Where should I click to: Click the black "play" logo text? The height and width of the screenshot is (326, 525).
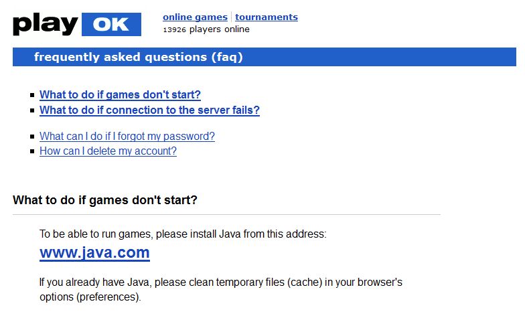tap(46, 24)
